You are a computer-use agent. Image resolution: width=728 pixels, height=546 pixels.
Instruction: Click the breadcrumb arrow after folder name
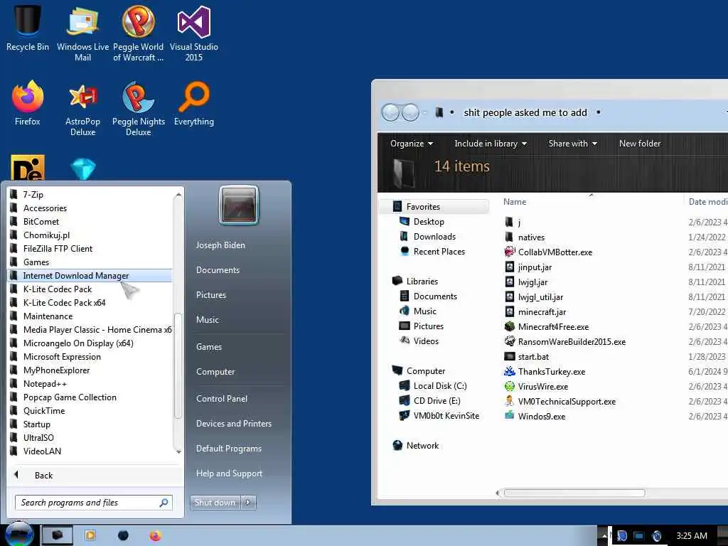[599, 112]
